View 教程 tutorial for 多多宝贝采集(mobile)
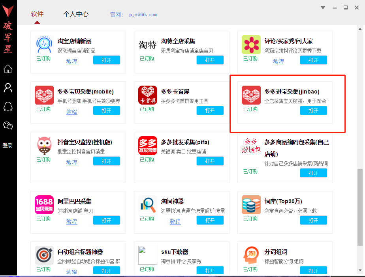The width and height of the screenshot is (365, 277). tap(72, 112)
